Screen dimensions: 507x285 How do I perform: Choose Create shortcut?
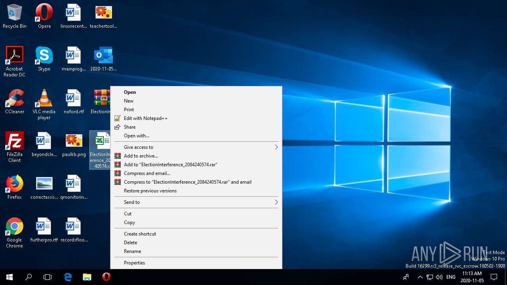point(196,234)
